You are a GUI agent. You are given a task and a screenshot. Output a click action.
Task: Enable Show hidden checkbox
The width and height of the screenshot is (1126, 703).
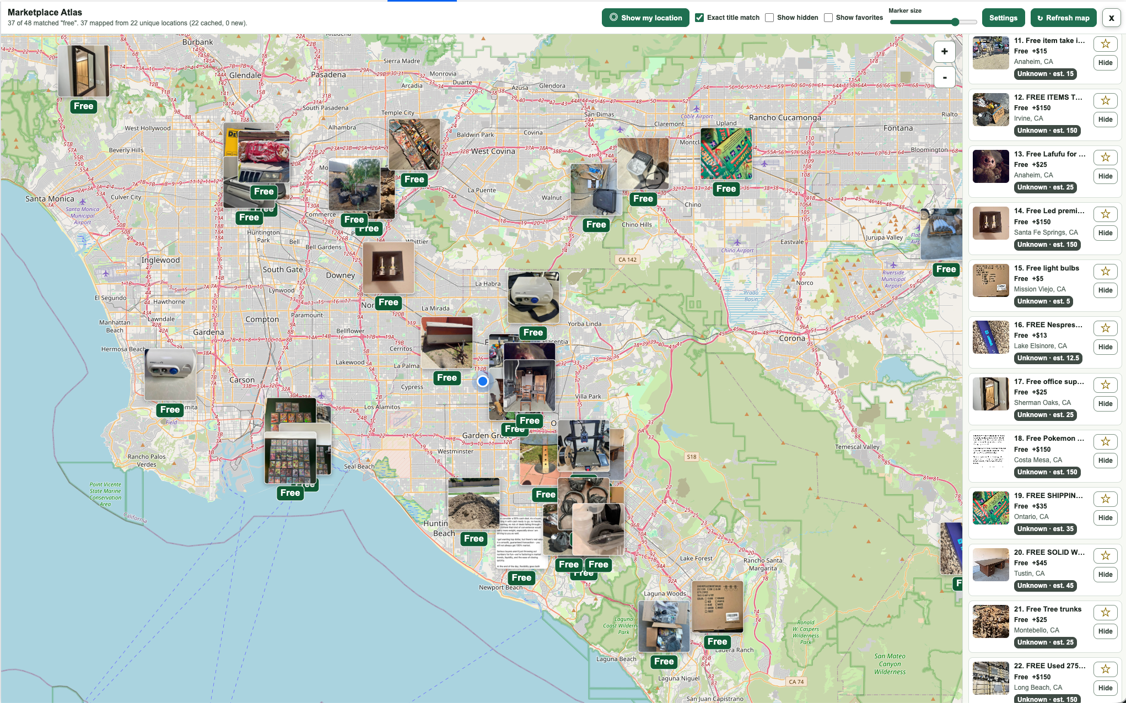coord(769,18)
